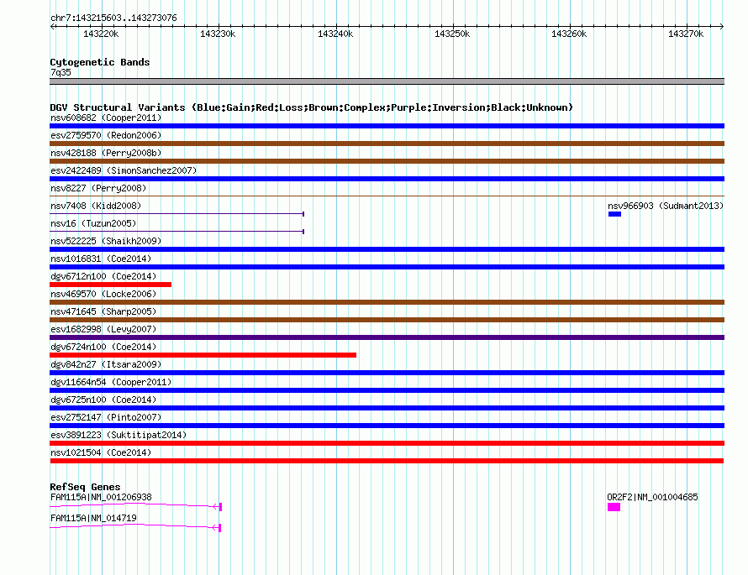Click the 143260k ruler tick label

pos(569,34)
